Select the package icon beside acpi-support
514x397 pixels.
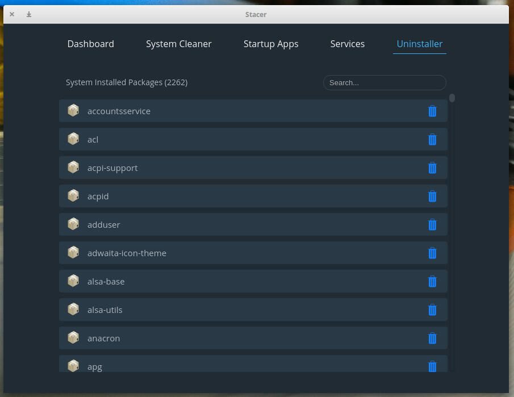[x=73, y=167]
